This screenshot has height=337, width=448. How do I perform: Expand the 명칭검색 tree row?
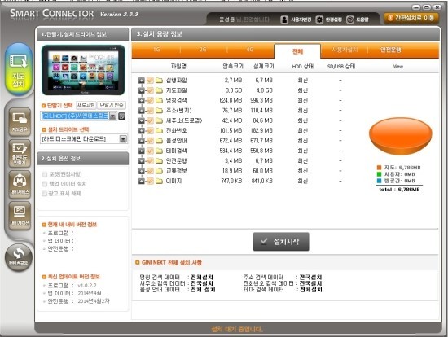(142, 100)
